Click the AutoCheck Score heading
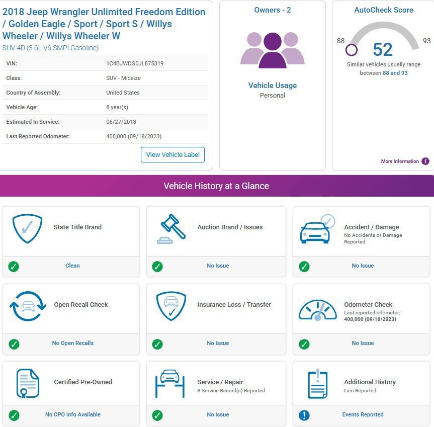Screen dimensions: 434x427 pyautogui.click(x=384, y=10)
